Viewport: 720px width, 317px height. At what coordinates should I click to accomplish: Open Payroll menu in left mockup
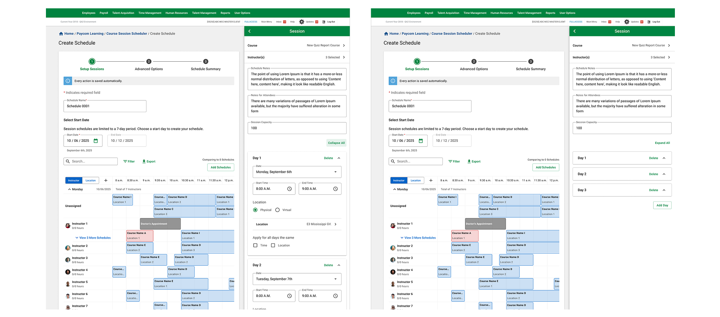click(x=104, y=13)
